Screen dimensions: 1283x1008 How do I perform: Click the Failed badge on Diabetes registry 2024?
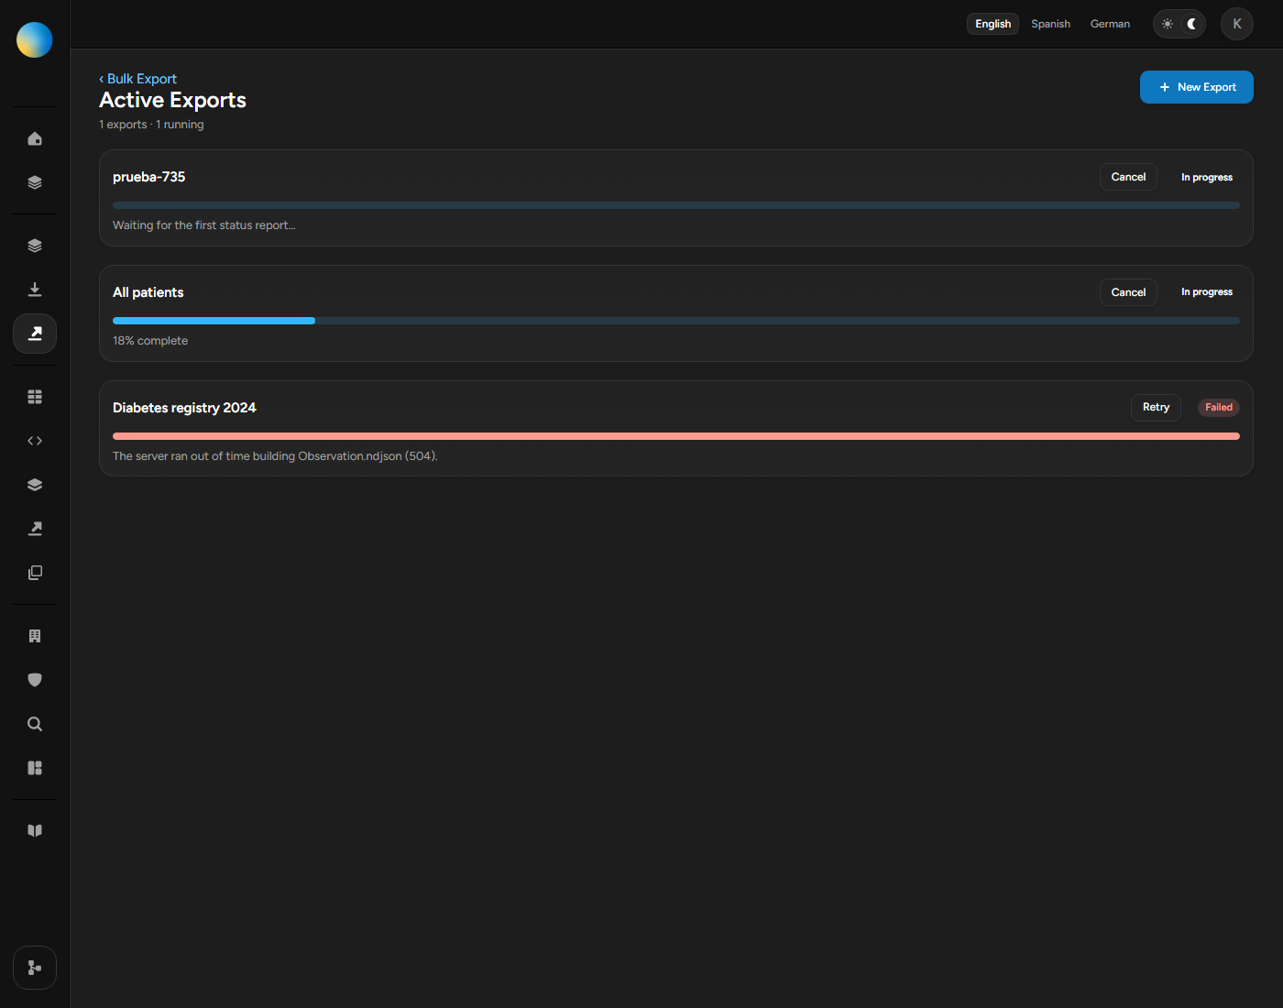(x=1219, y=408)
